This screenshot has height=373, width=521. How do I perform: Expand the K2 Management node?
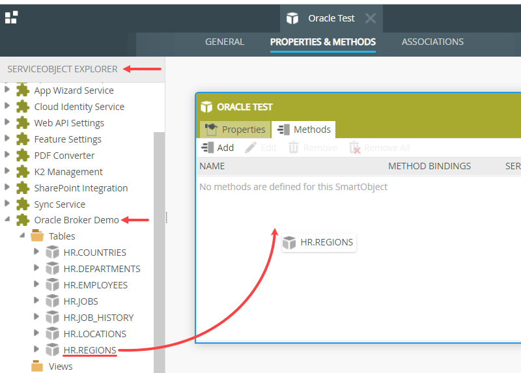7,171
